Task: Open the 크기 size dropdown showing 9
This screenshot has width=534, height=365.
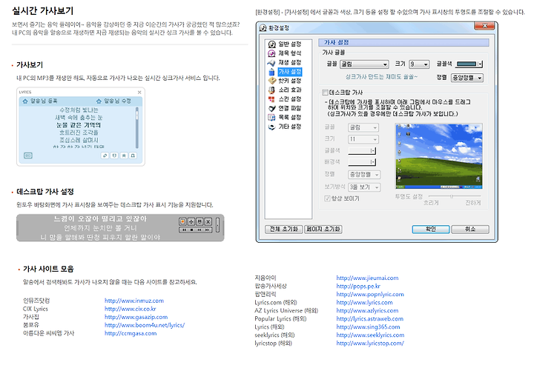Action: [x=419, y=64]
